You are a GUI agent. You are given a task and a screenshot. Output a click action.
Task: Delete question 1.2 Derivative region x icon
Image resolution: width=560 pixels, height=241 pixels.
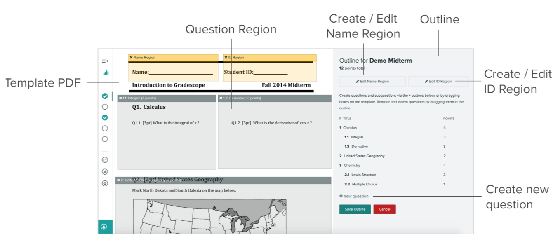pos(221,98)
